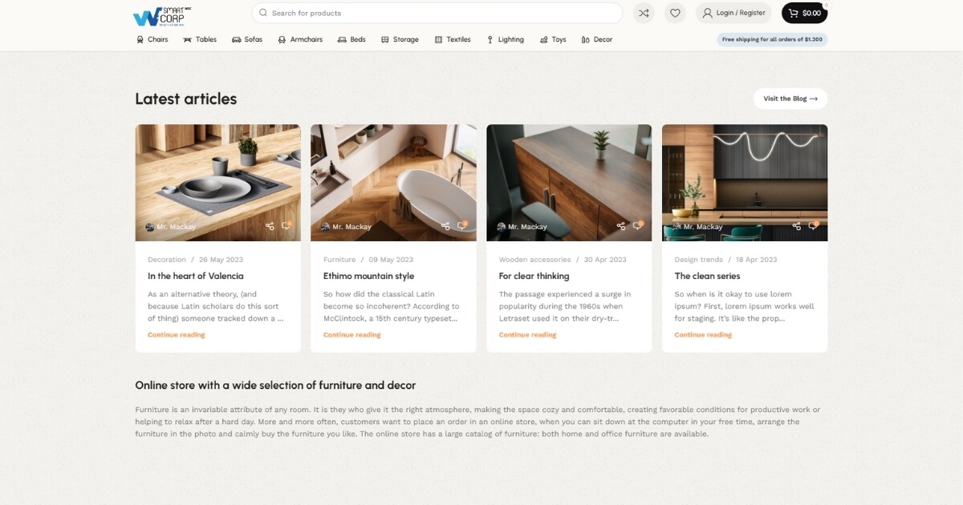Open the Design trends category link
The width and height of the screenshot is (963, 505).
pos(698,260)
